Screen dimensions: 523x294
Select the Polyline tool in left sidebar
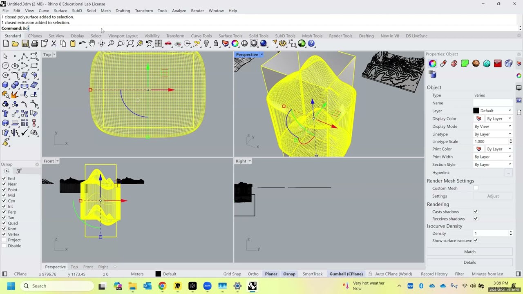click(25, 56)
